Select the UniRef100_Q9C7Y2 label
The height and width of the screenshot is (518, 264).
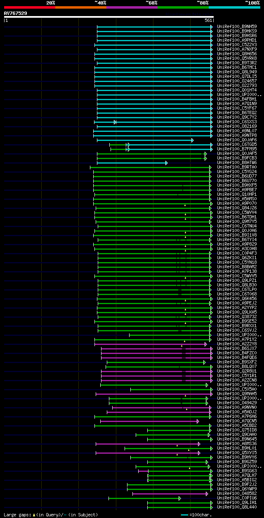pyautogui.click(x=237, y=117)
